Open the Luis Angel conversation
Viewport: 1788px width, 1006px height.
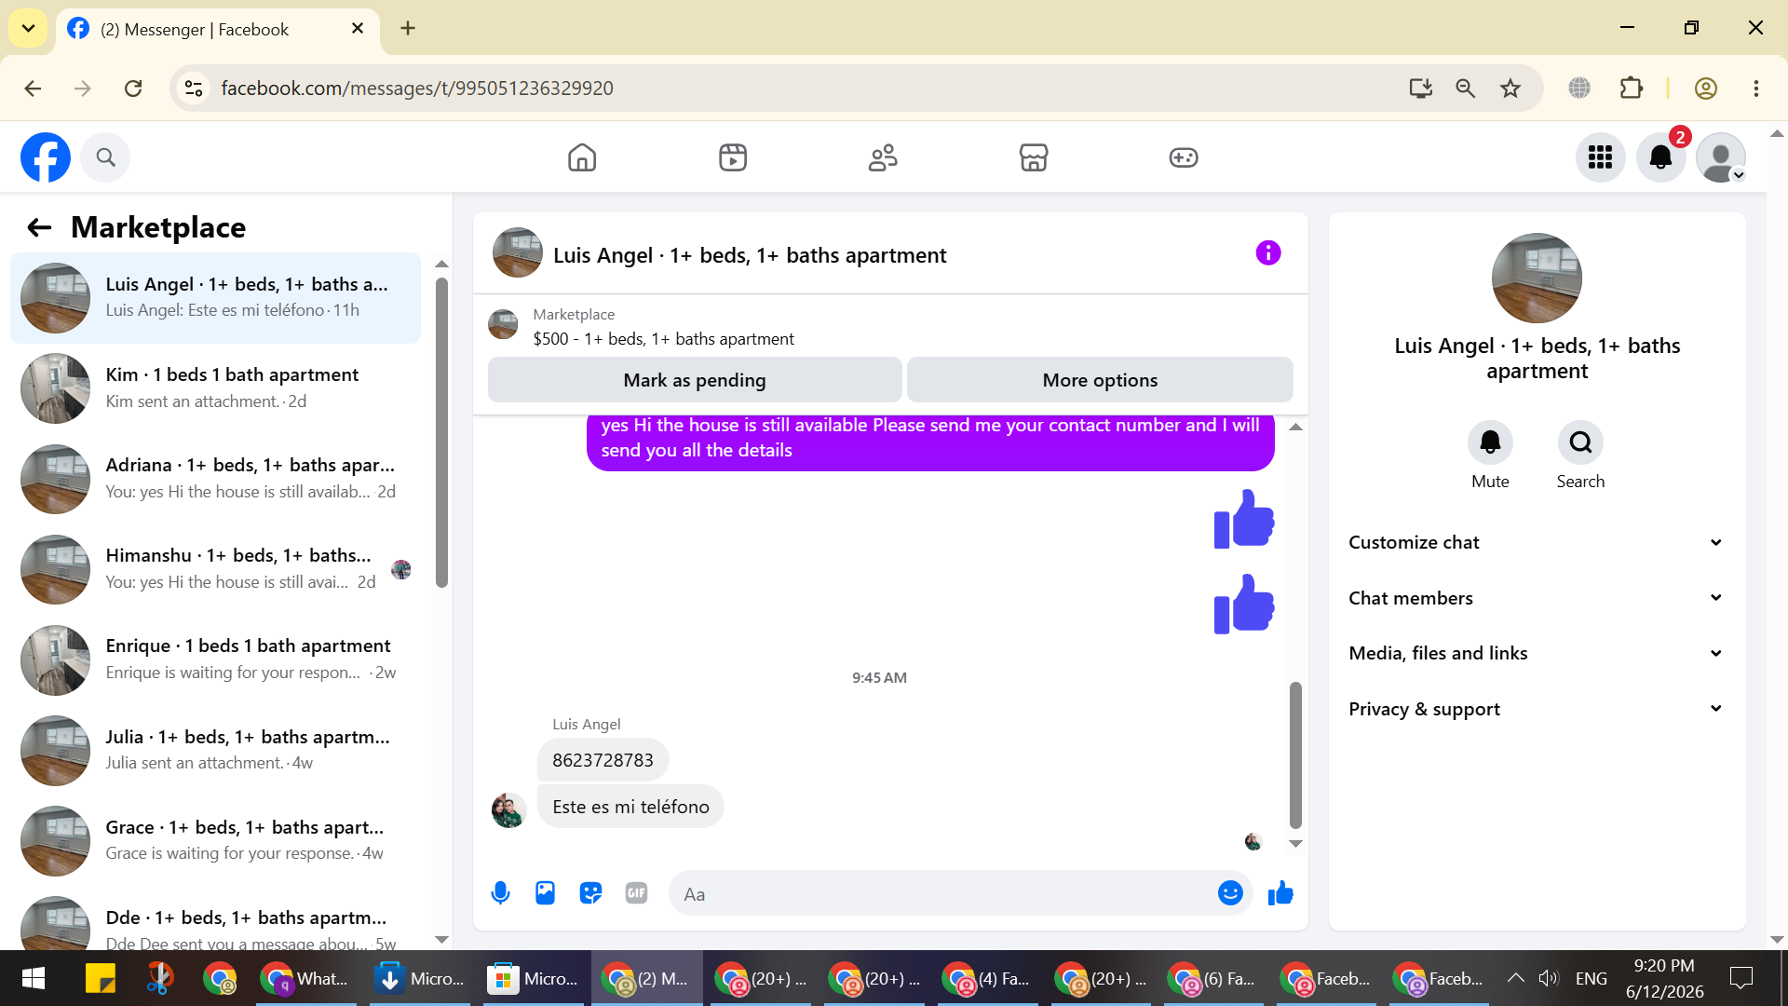click(x=215, y=298)
